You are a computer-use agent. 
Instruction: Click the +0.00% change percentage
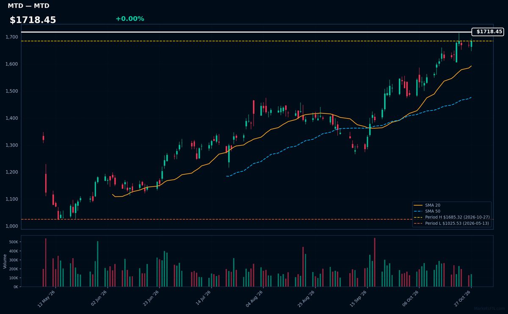tap(130, 19)
